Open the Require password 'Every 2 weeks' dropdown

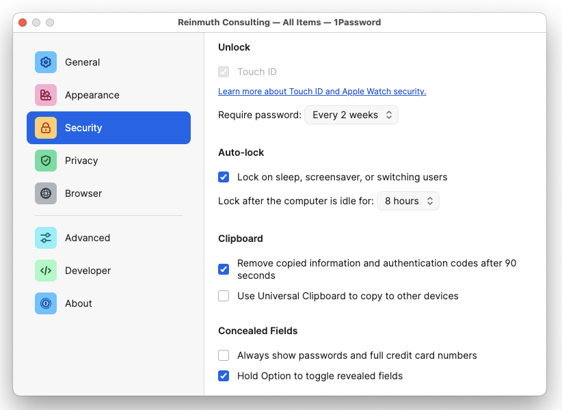tap(351, 115)
